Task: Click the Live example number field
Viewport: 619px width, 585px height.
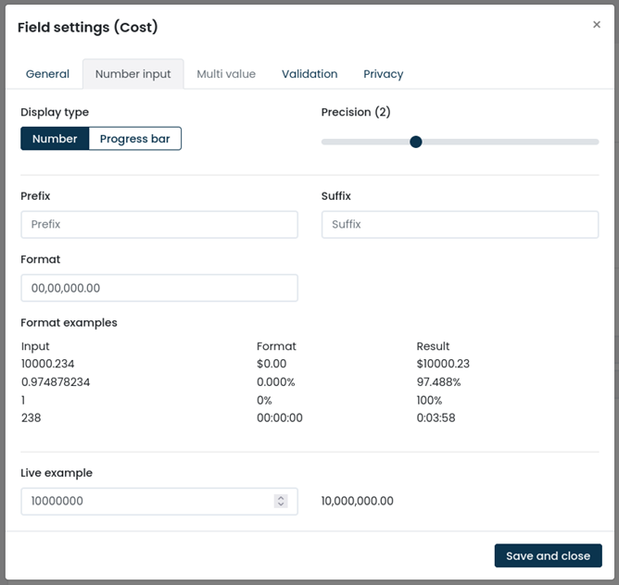Action: click(159, 502)
